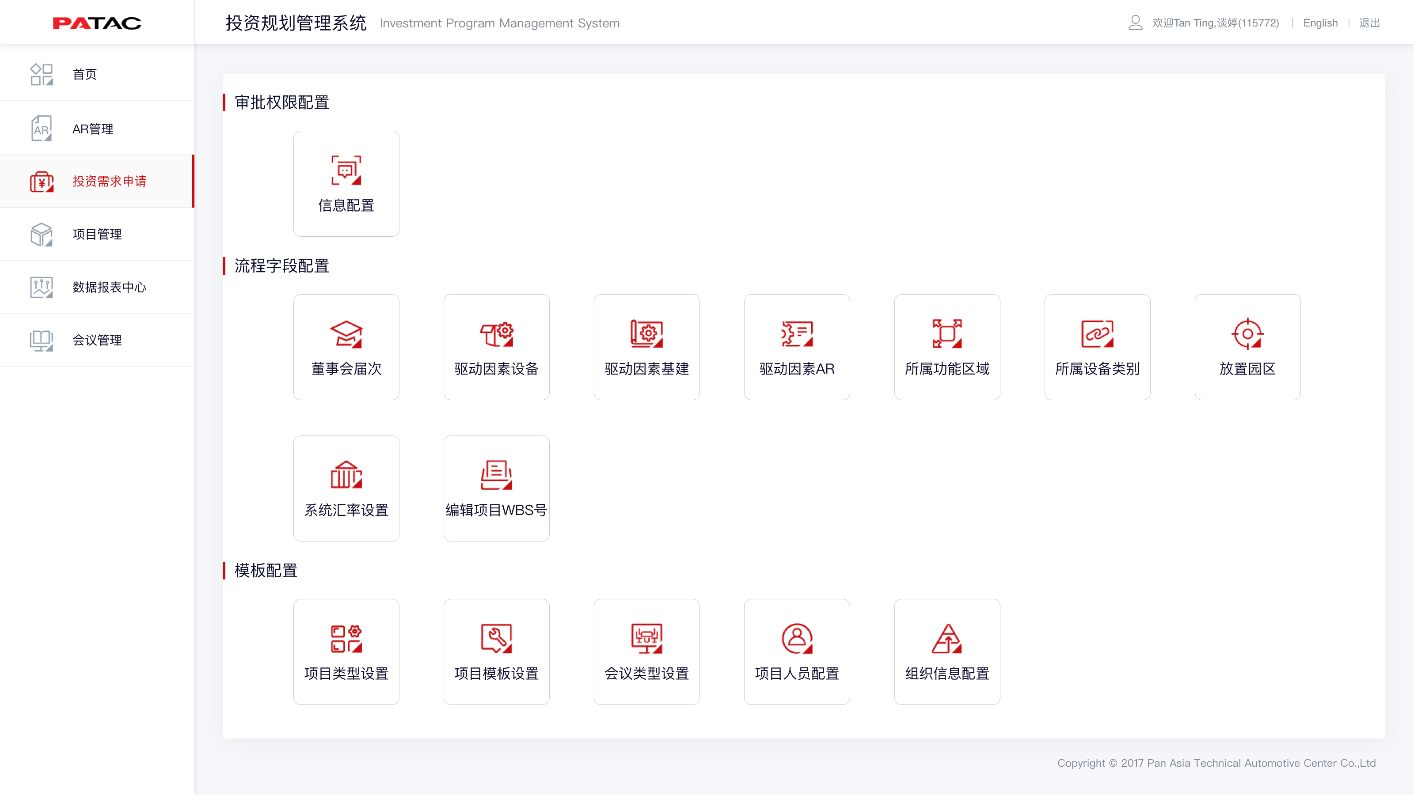
Task: Select the 项目人员配置 icon
Action: (796, 652)
